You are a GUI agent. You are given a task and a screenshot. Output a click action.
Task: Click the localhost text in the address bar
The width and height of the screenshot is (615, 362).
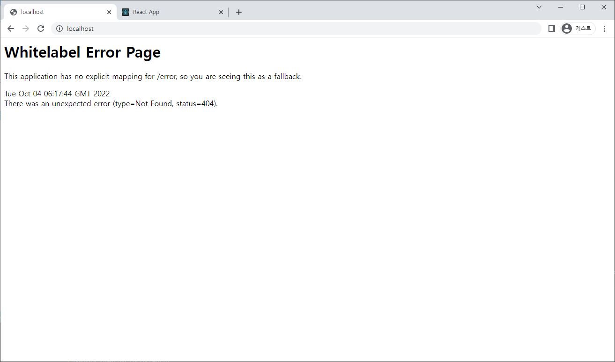(80, 29)
